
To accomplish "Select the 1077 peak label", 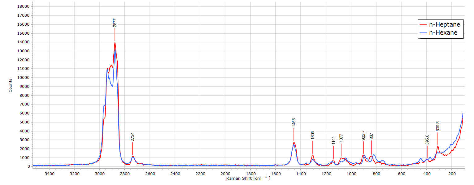I will (x=341, y=138).
